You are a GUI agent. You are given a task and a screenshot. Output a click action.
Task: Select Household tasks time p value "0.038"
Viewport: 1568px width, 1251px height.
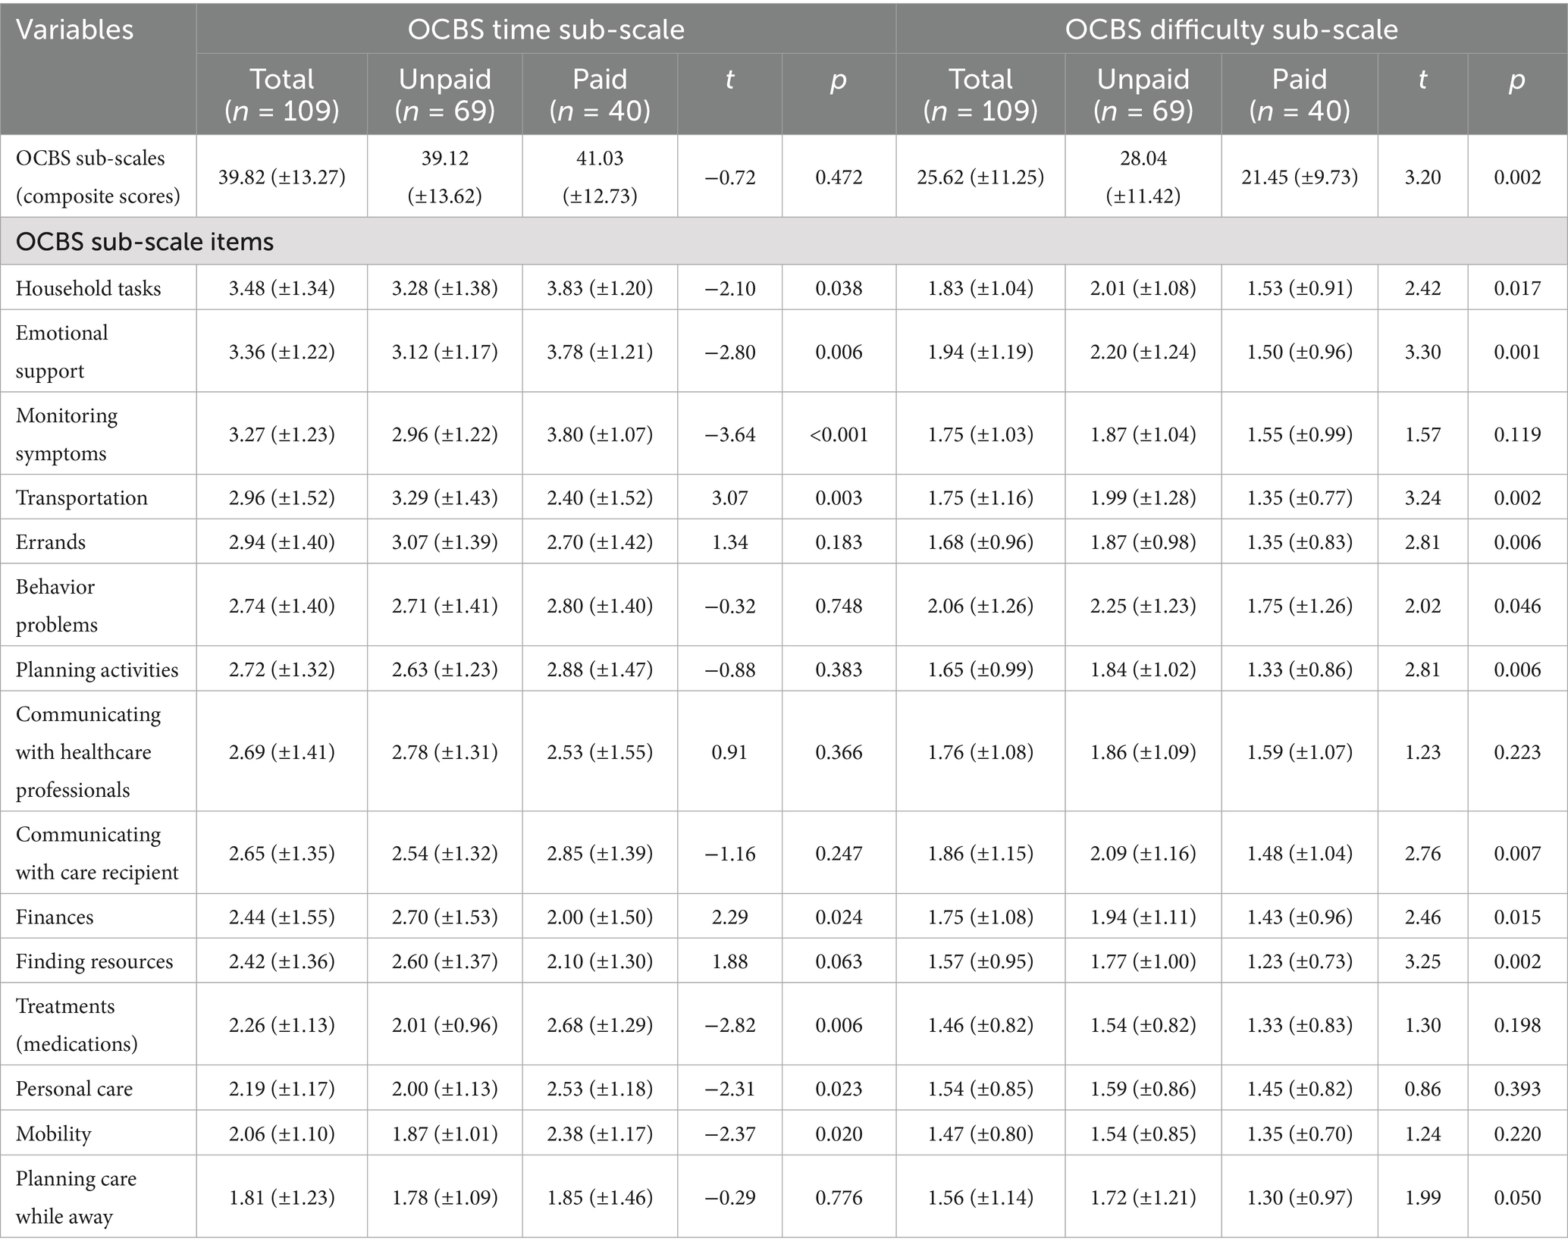click(x=839, y=288)
